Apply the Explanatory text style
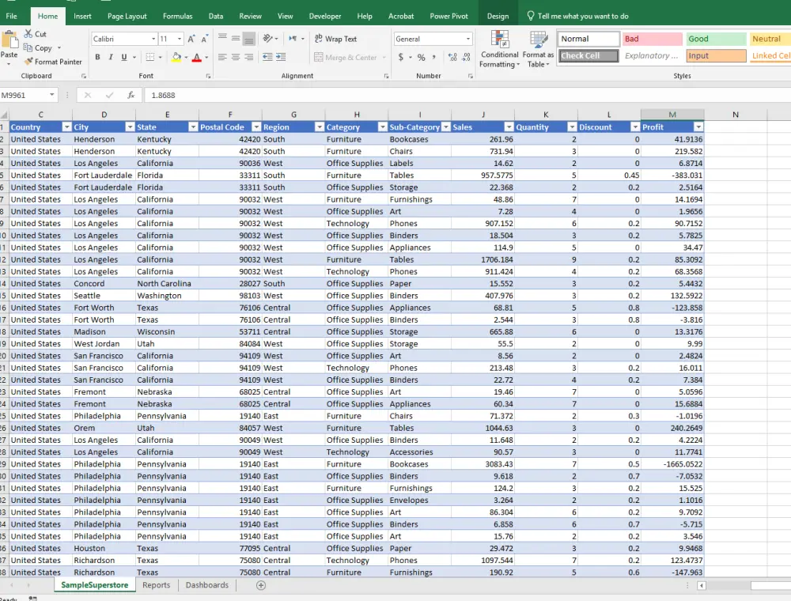Screen dimensions: 791x601 (x=652, y=56)
